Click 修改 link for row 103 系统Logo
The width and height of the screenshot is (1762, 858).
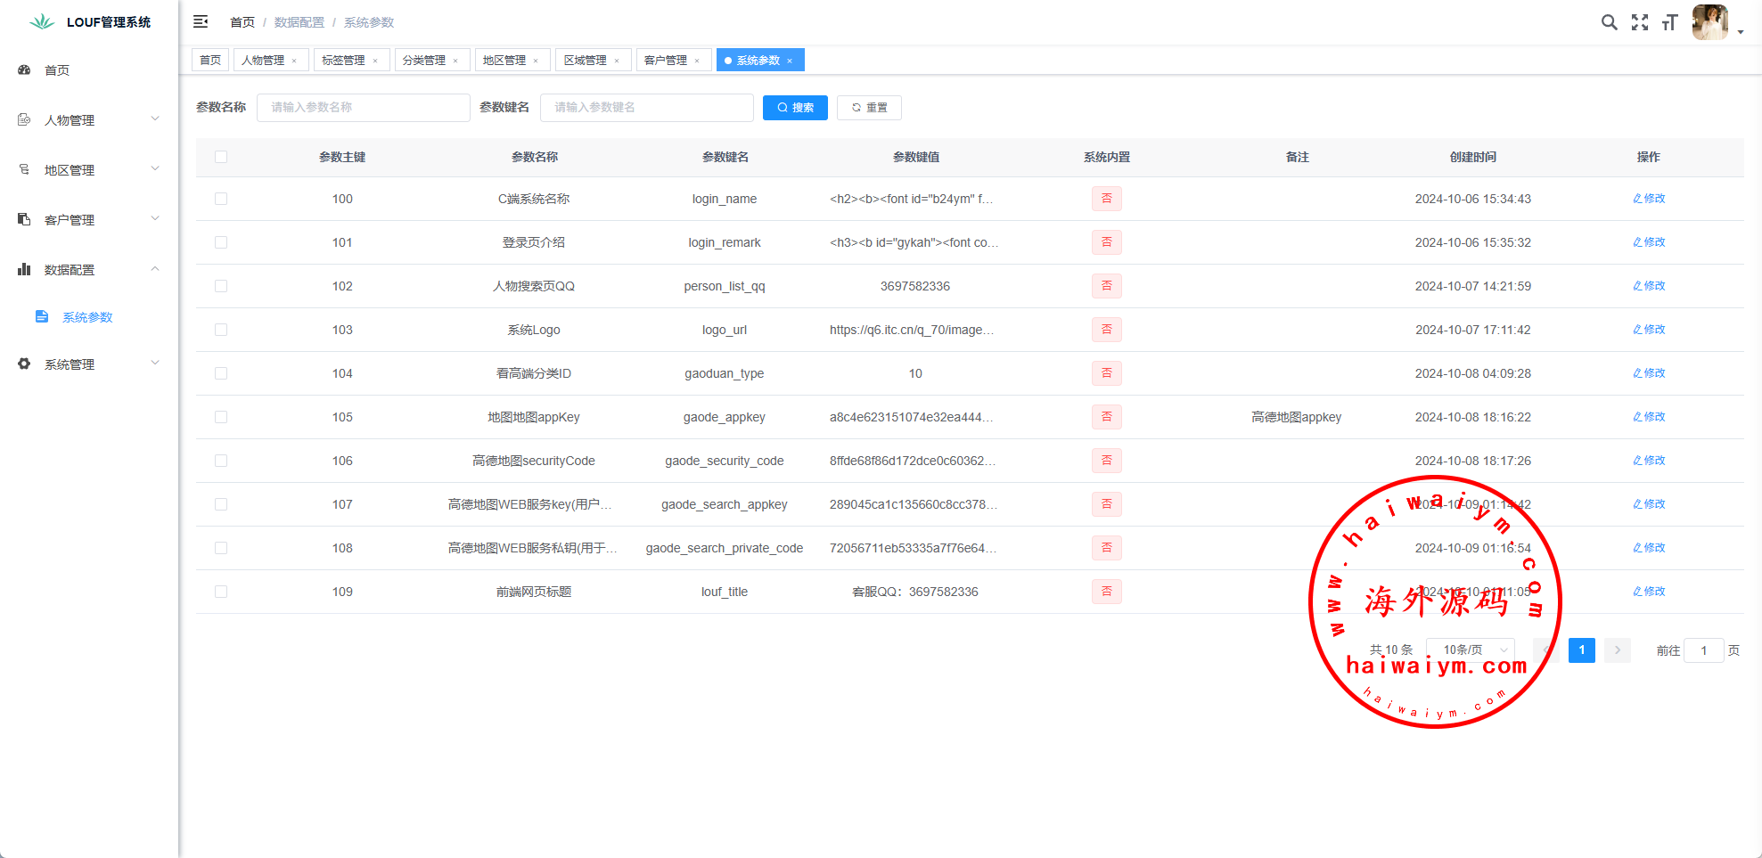click(x=1649, y=330)
